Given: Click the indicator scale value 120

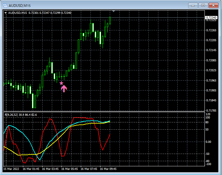Looking at the screenshot, I should 208,114.
